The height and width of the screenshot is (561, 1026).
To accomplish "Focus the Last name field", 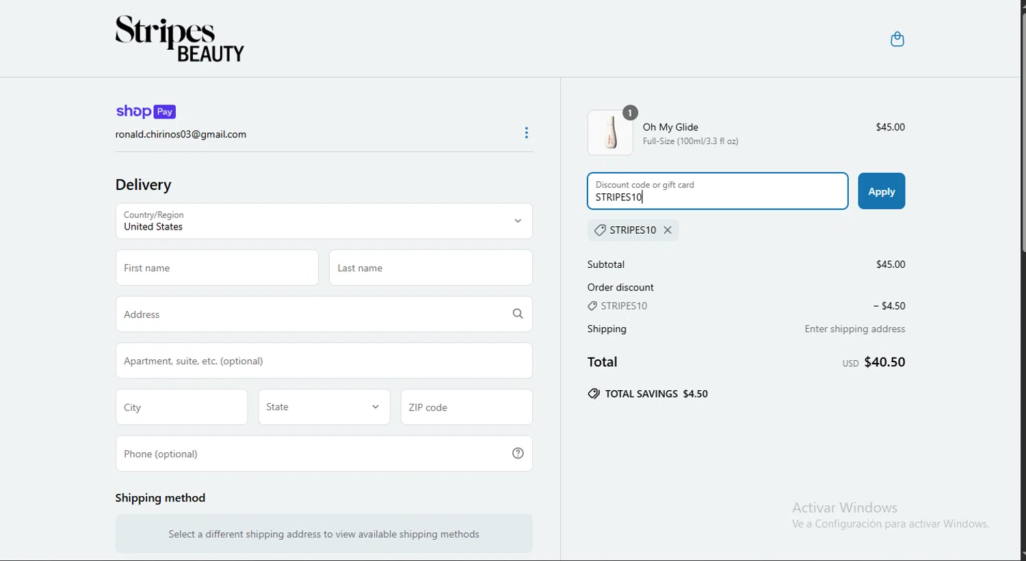I will coord(431,267).
